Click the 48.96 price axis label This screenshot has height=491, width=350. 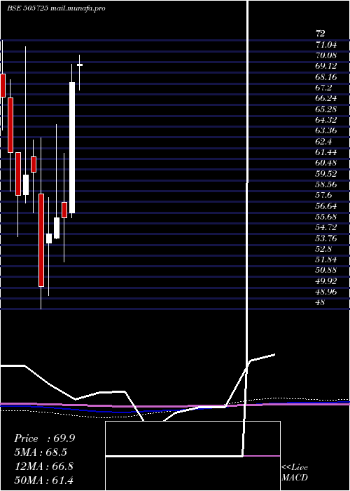pos(326,292)
